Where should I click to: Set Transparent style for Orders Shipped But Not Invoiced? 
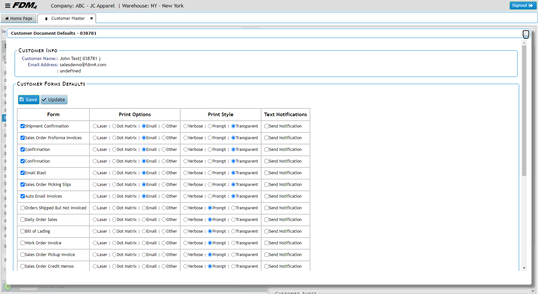coord(233,208)
